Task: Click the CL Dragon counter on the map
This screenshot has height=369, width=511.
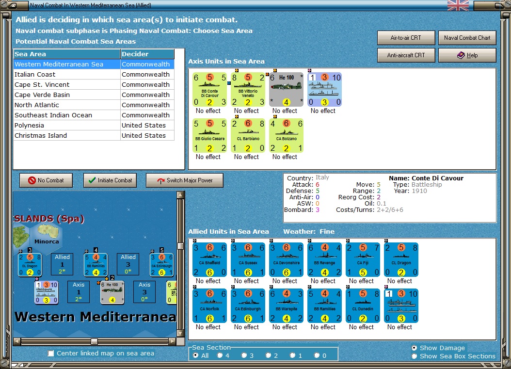Action: tap(30, 265)
